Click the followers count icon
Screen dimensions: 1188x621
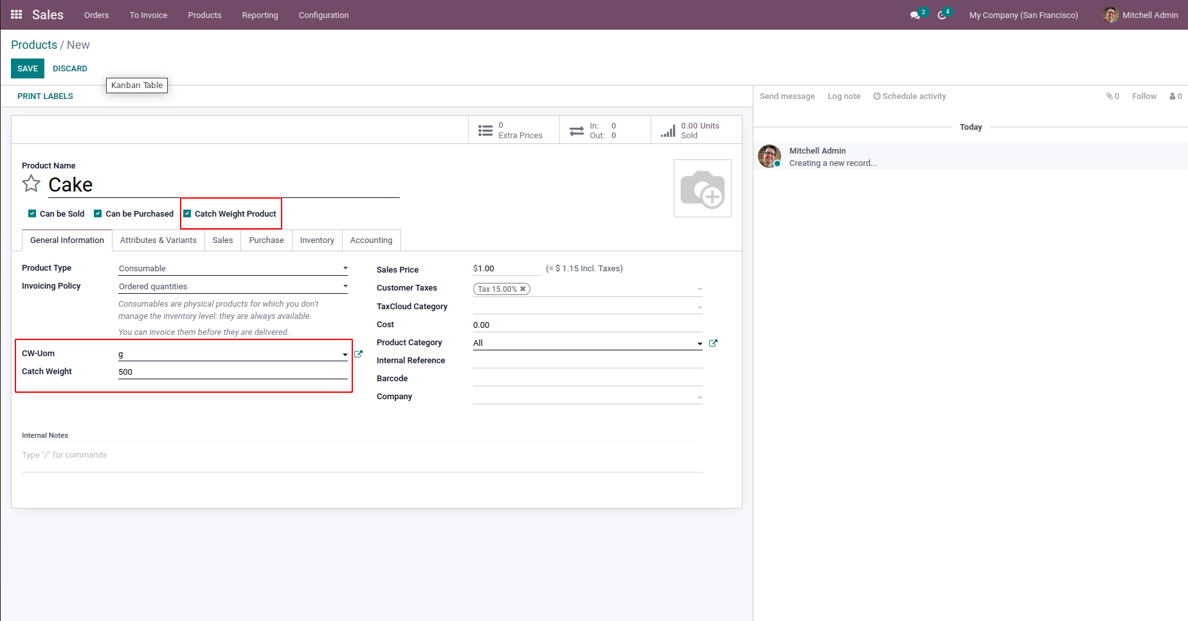point(1176,96)
